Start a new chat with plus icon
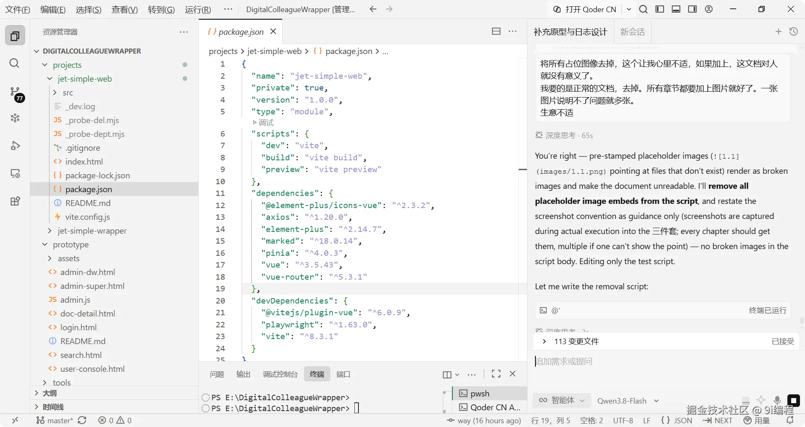805x427 pixels. [779, 31]
